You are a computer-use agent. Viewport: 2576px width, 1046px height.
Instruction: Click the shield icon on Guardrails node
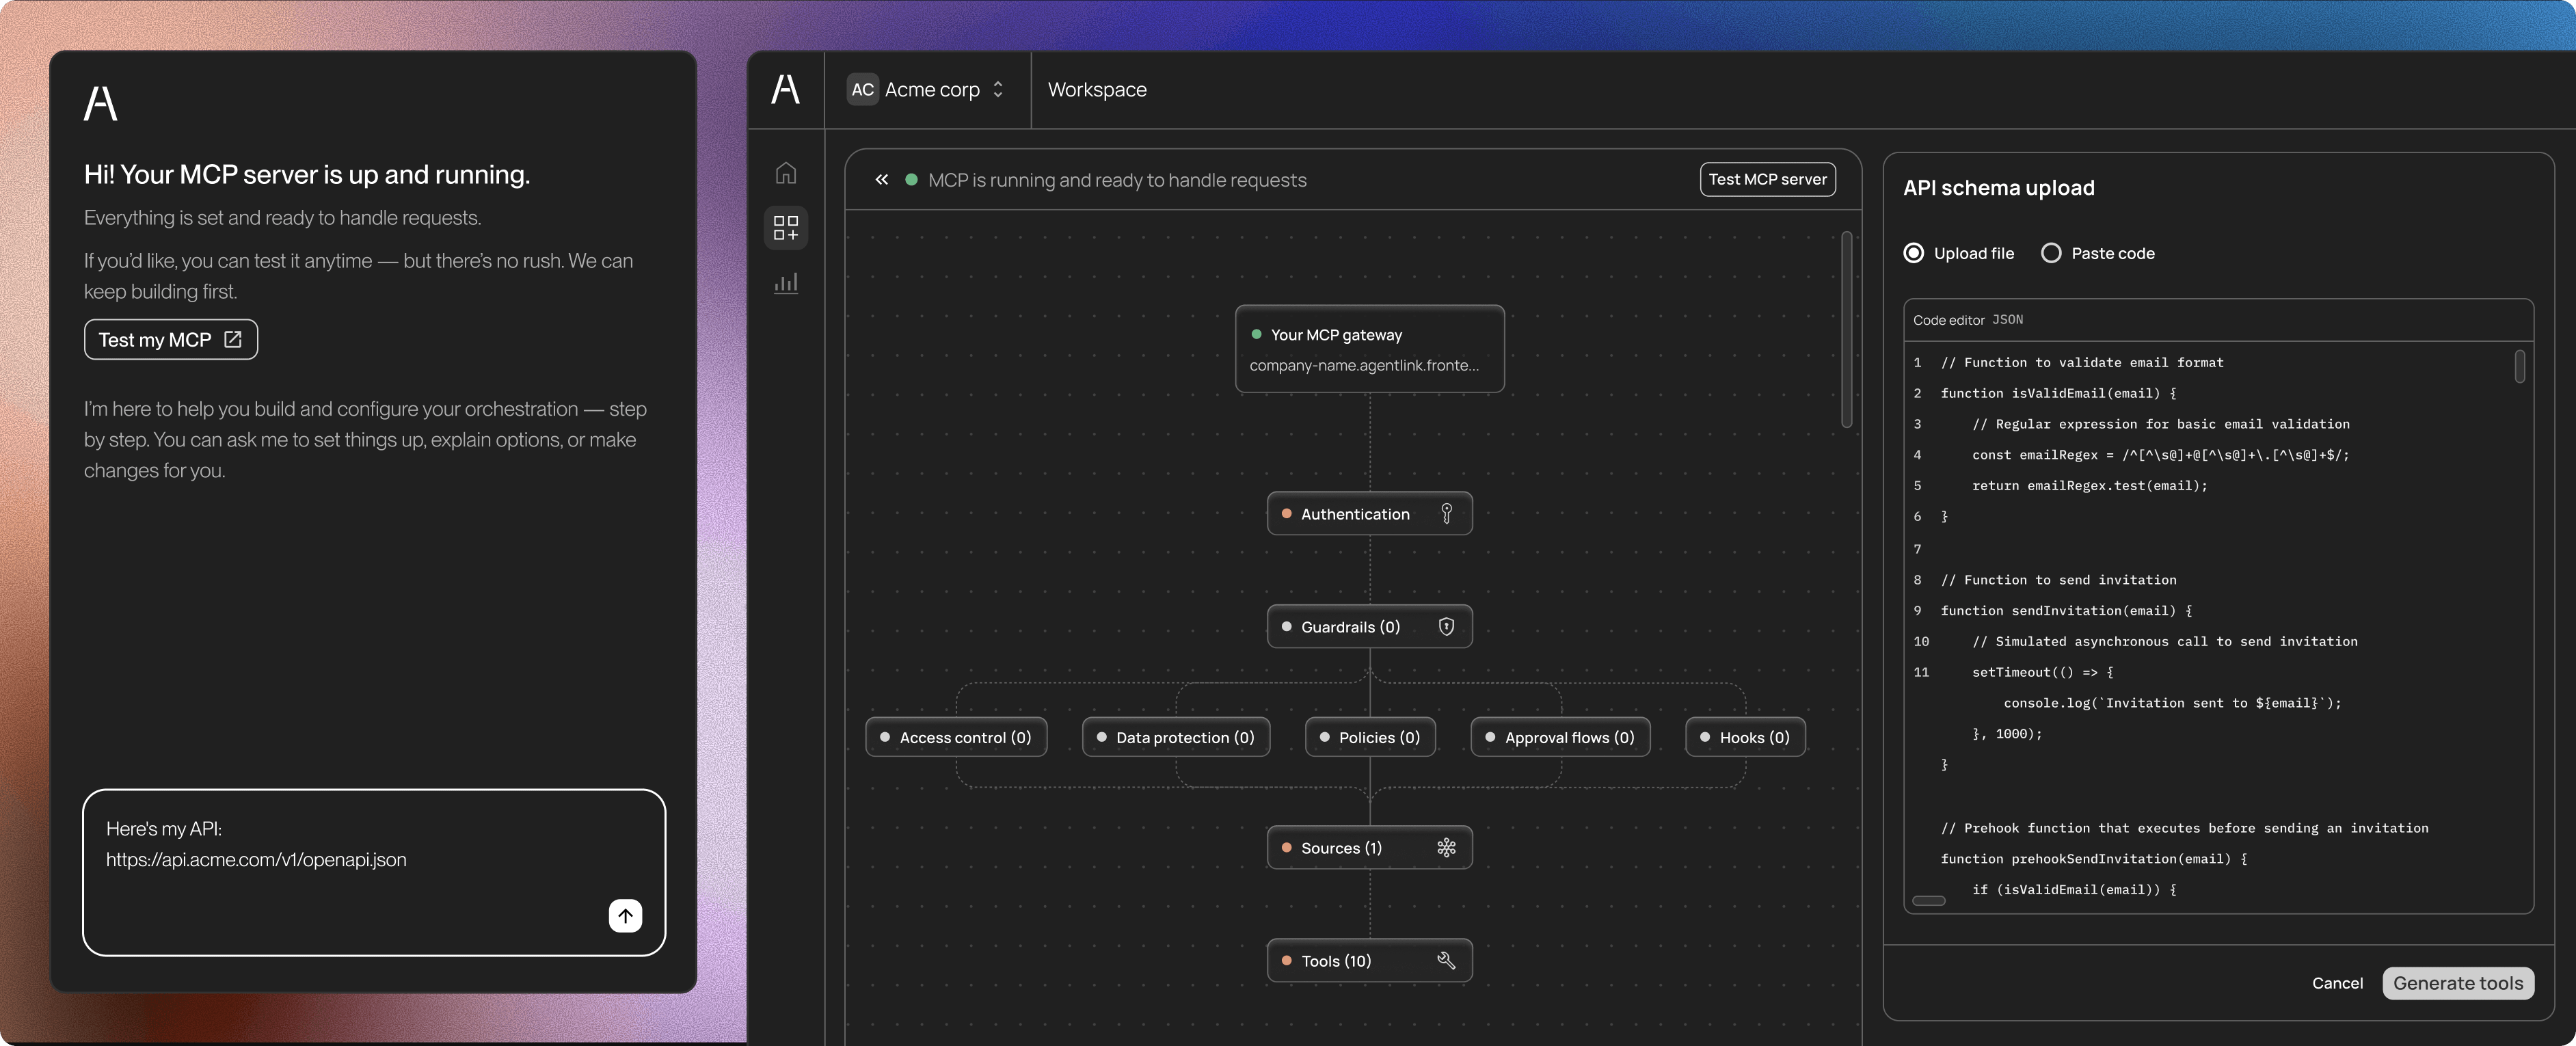tap(1446, 627)
